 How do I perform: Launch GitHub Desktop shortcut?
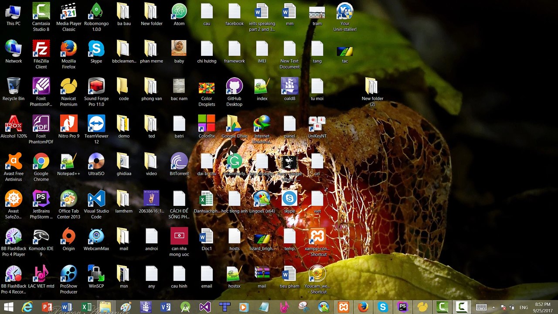click(x=235, y=92)
